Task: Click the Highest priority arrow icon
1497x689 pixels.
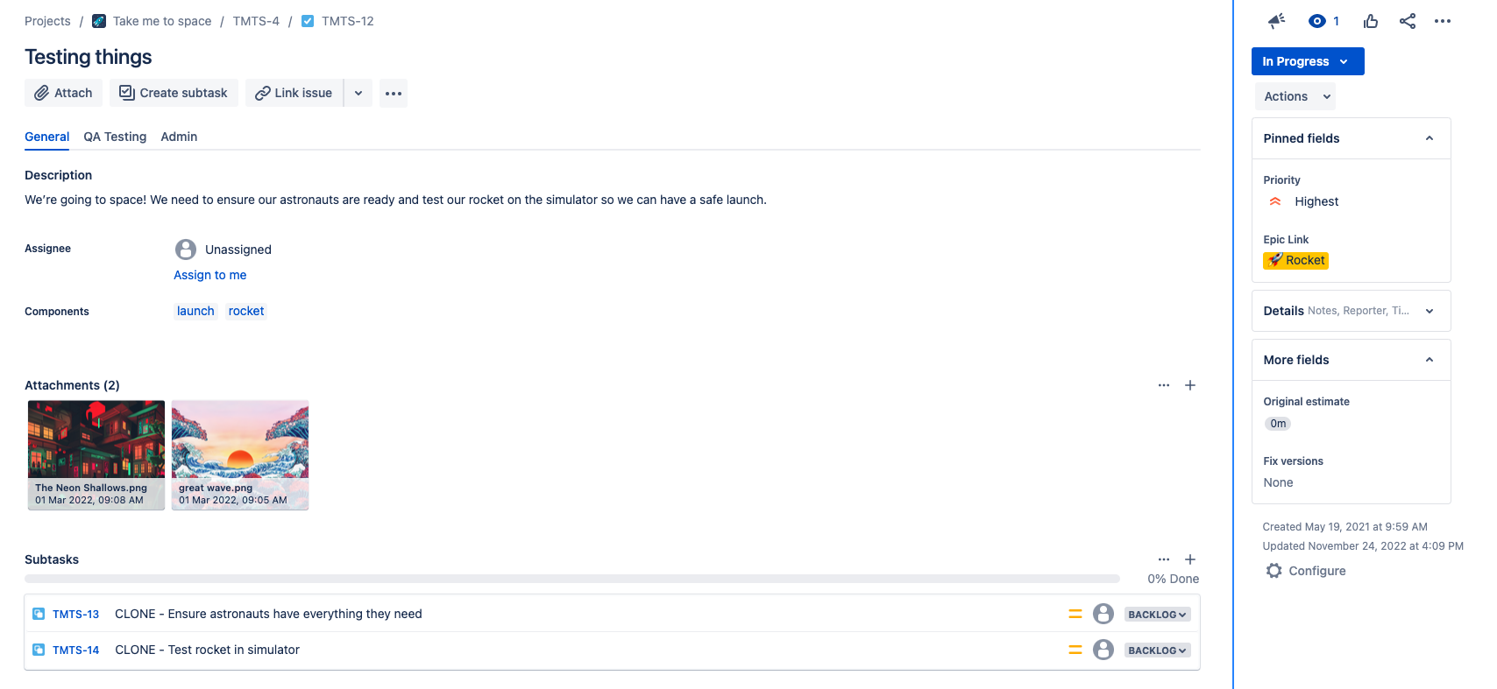Action: (1275, 201)
